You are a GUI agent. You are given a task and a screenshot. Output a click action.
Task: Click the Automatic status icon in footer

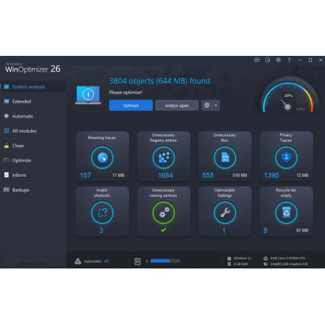[x=78, y=261]
